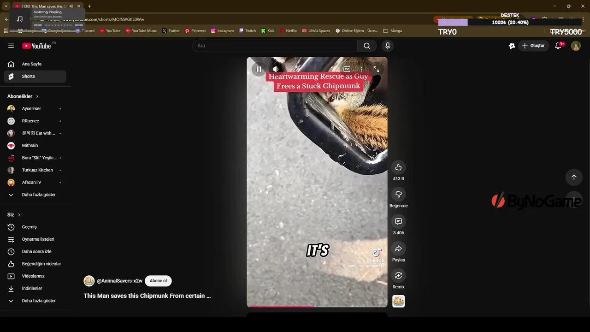Open the account avatar menu
Image resolution: width=590 pixels, height=332 pixels.
pyautogui.click(x=576, y=46)
